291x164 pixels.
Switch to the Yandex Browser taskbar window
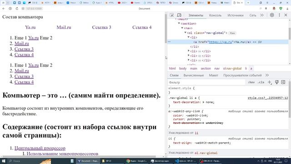pos(88,161)
